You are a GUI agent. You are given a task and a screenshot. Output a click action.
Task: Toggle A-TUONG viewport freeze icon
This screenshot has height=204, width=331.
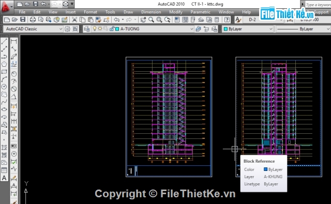(106, 28)
